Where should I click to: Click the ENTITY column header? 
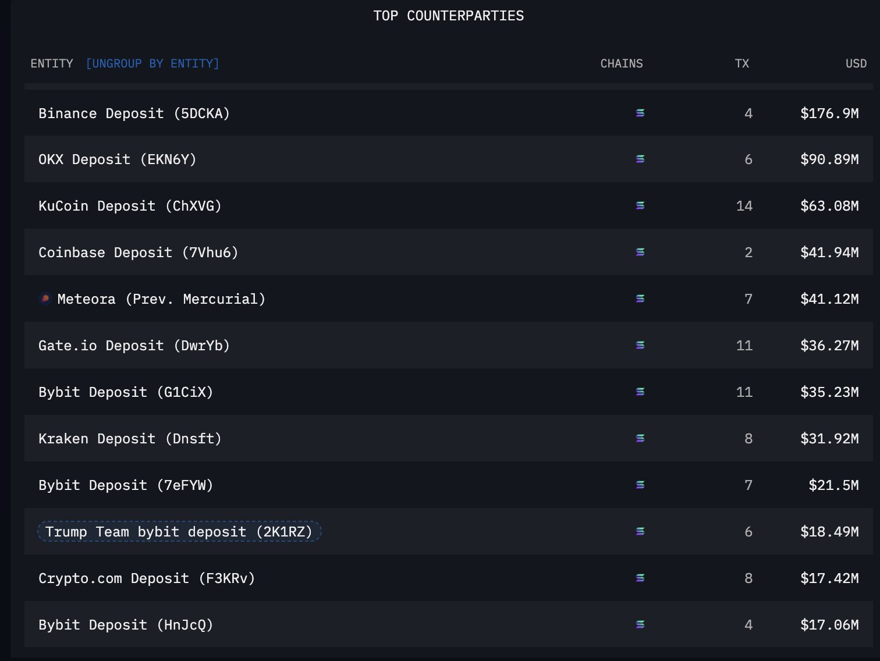point(52,63)
